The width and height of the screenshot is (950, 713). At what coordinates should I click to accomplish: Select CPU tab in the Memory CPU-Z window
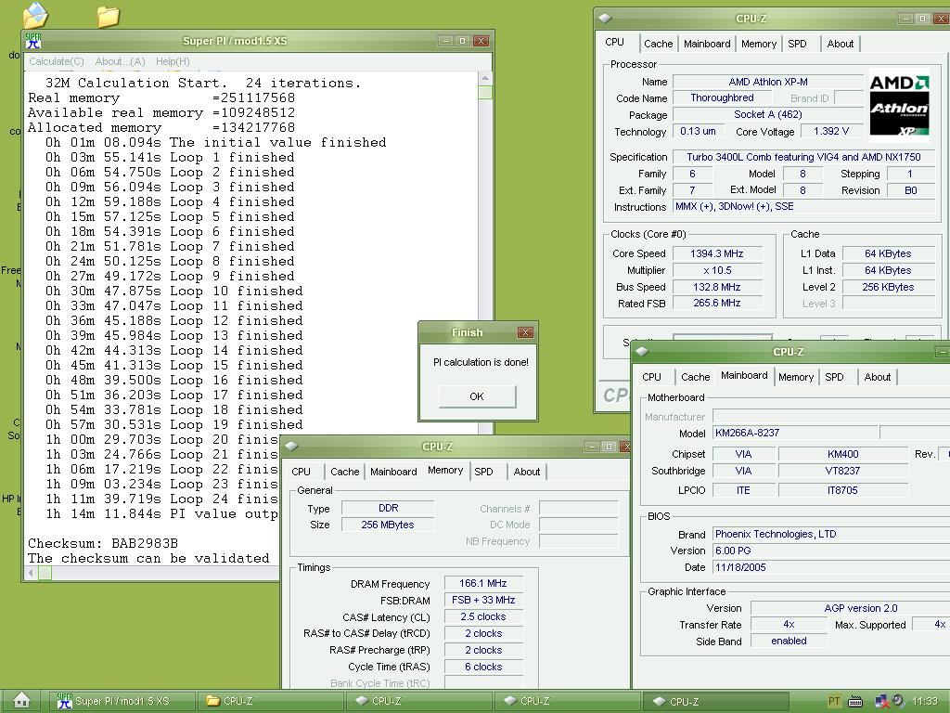click(x=302, y=472)
